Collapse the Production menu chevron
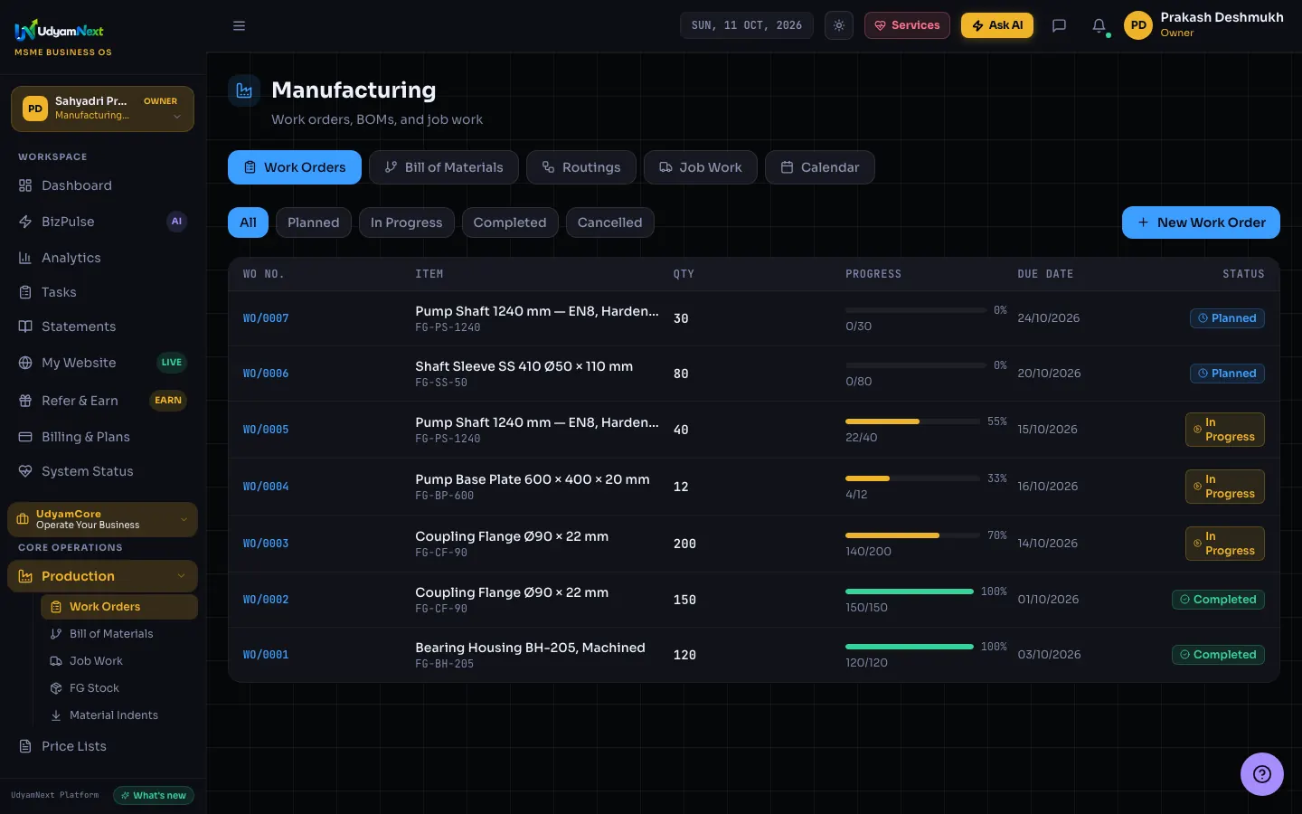 coord(181,576)
